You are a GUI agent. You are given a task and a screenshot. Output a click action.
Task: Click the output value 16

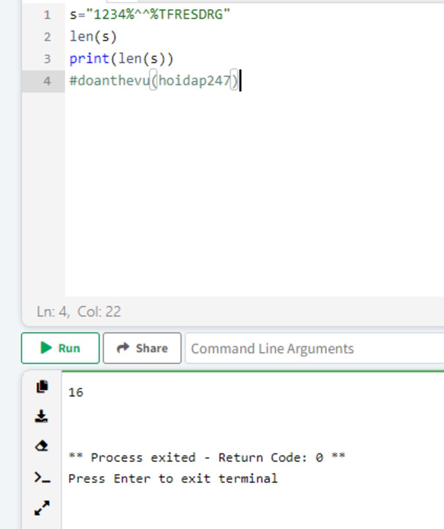pos(76,392)
